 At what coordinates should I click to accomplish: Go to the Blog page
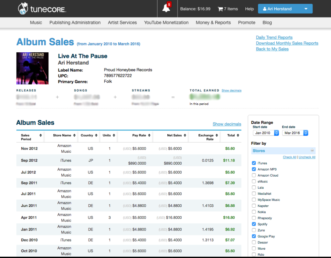point(267,23)
